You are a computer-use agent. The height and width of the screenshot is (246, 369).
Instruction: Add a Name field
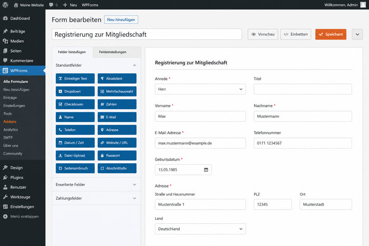tap(75, 117)
